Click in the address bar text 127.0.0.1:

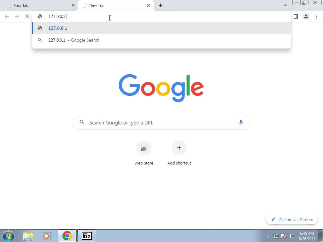point(57,16)
